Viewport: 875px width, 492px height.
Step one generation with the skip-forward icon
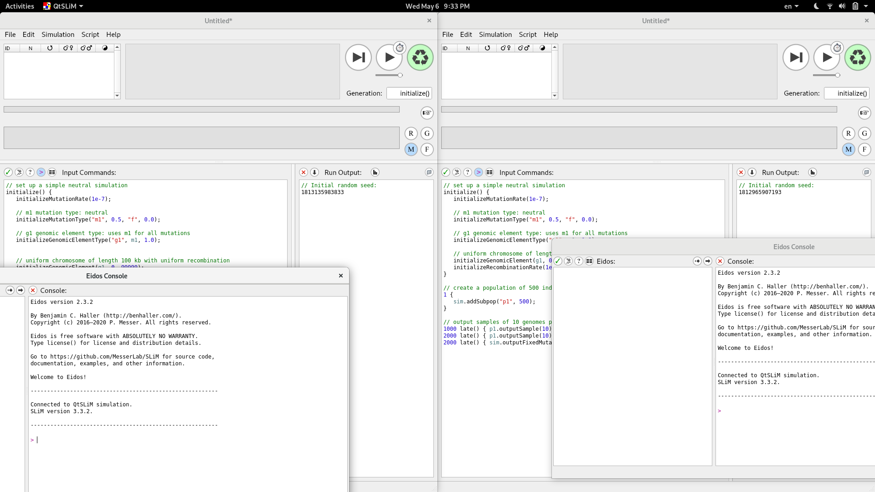[358, 57]
